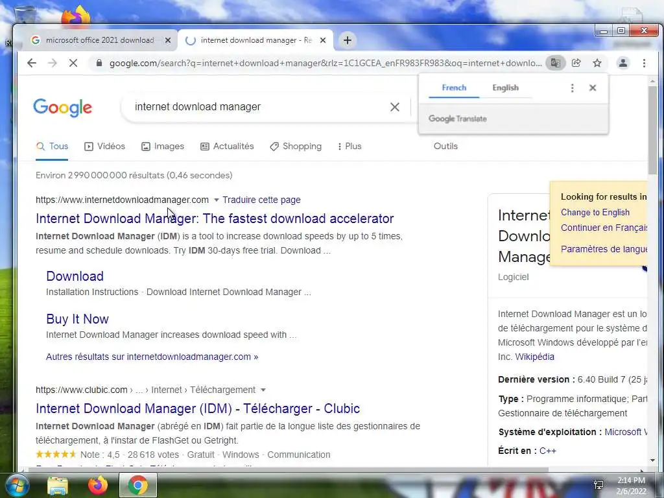Screen dimensions: 664x498
Task: Click the Firefox desktop shortcut icon
Action: coord(75,16)
